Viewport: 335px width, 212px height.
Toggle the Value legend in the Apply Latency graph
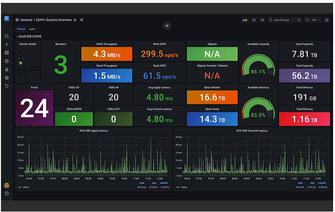[24, 187]
